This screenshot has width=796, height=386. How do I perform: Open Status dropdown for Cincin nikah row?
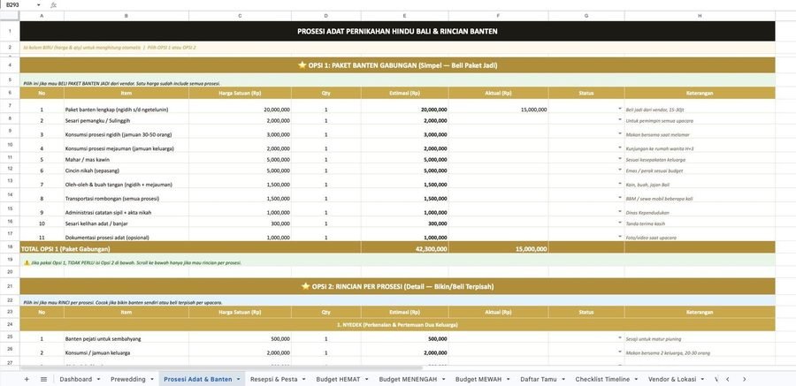(620, 170)
